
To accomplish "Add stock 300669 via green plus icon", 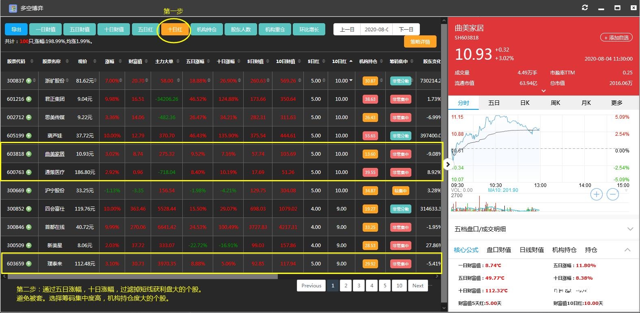I will [x=29, y=191].
